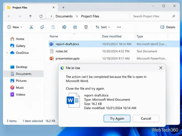Toggle the Details pane
The width and height of the screenshot is (182, 136).
click(168, 27)
